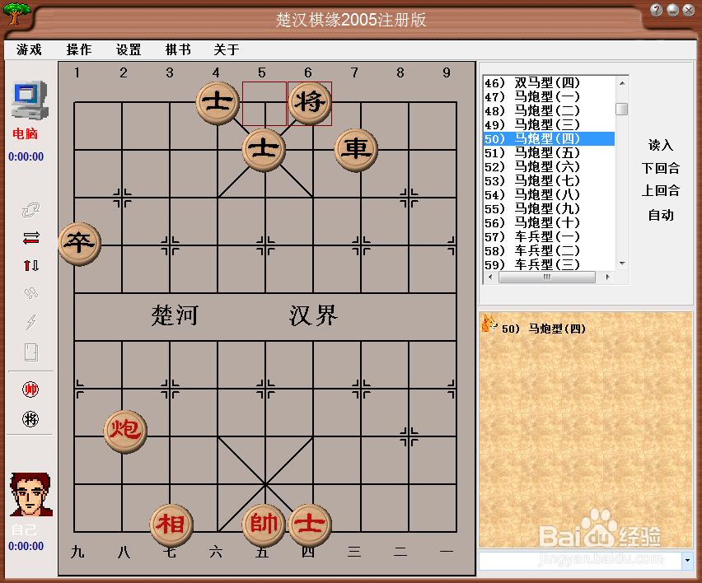The height and width of the screenshot is (583, 702).
Task: Click the list scroll left arrow
Action: 491,277
